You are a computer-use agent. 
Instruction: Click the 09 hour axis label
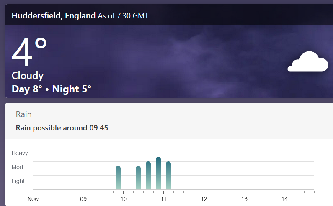[x=83, y=199]
